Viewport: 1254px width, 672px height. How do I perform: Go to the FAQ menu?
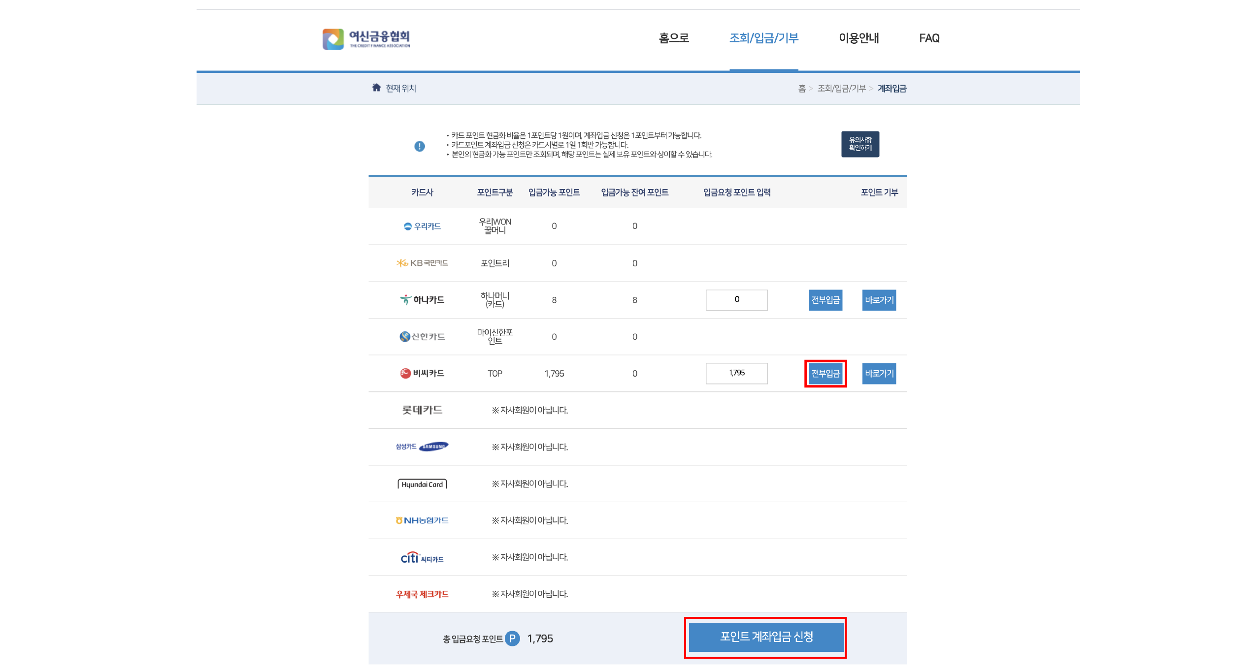pyautogui.click(x=929, y=38)
